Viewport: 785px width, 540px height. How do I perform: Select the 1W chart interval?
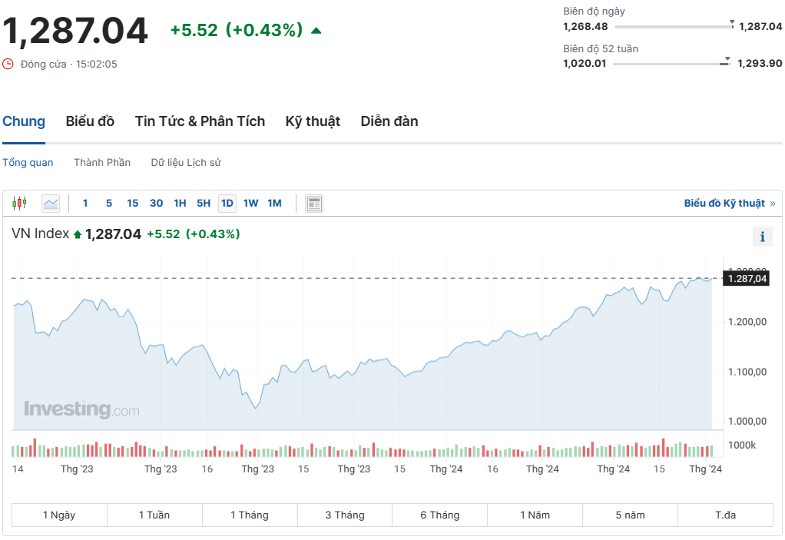pos(250,204)
